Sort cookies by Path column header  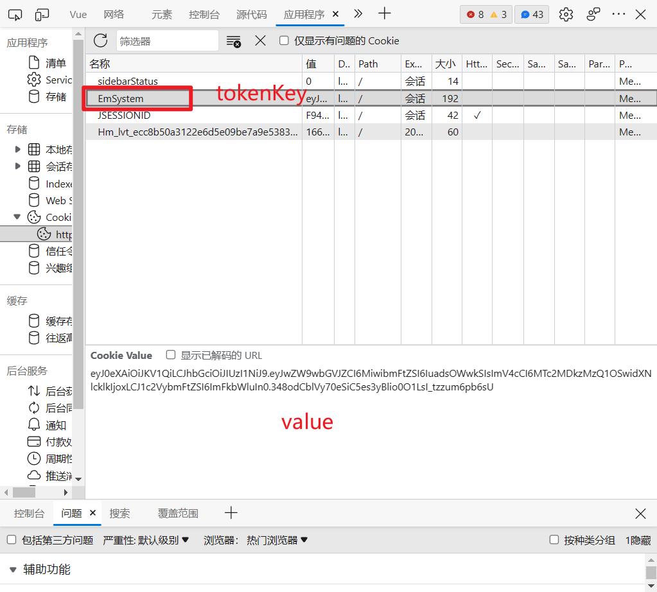coord(378,64)
